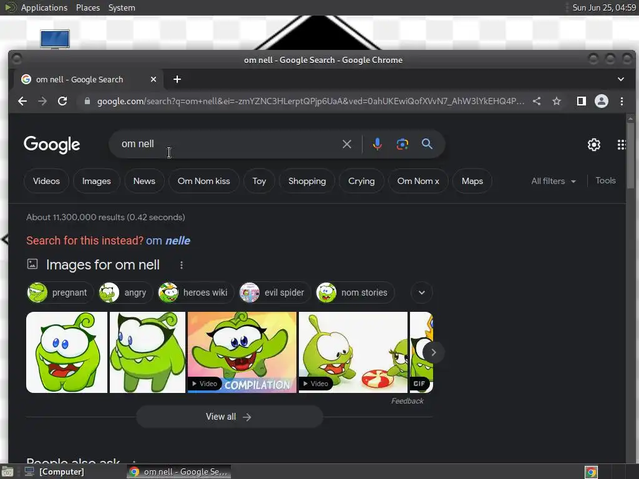639x479 pixels.
Task: Open Google quick settings gear
Action: (x=594, y=145)
